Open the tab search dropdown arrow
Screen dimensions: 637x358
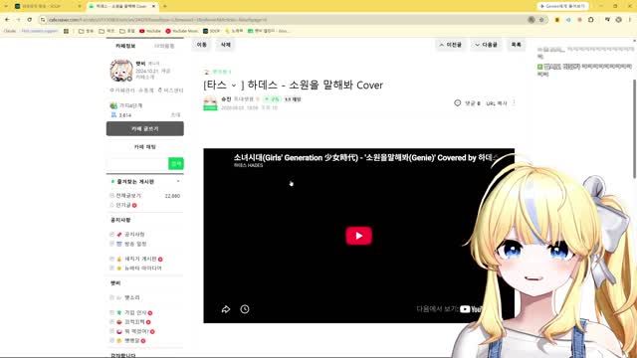click(6, 6)
